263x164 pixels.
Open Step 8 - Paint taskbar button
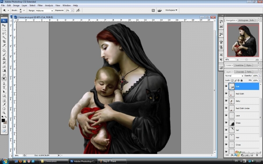(x=112, y=161)
